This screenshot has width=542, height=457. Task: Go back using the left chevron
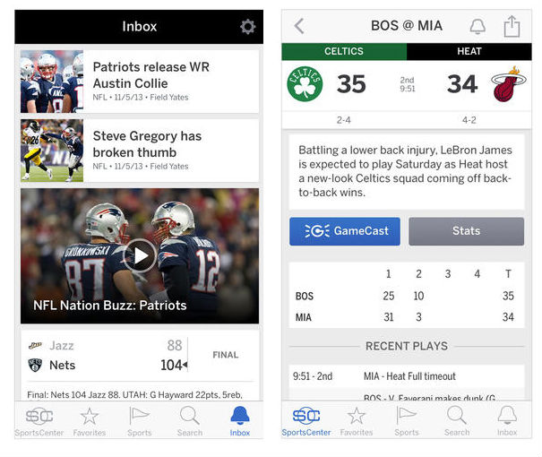(299, 26)
